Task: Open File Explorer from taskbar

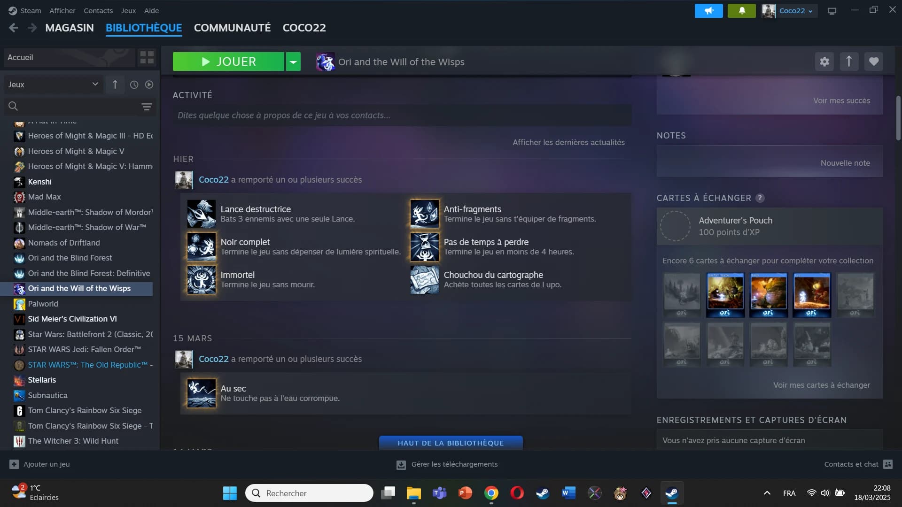Action: tap(414, 493)
